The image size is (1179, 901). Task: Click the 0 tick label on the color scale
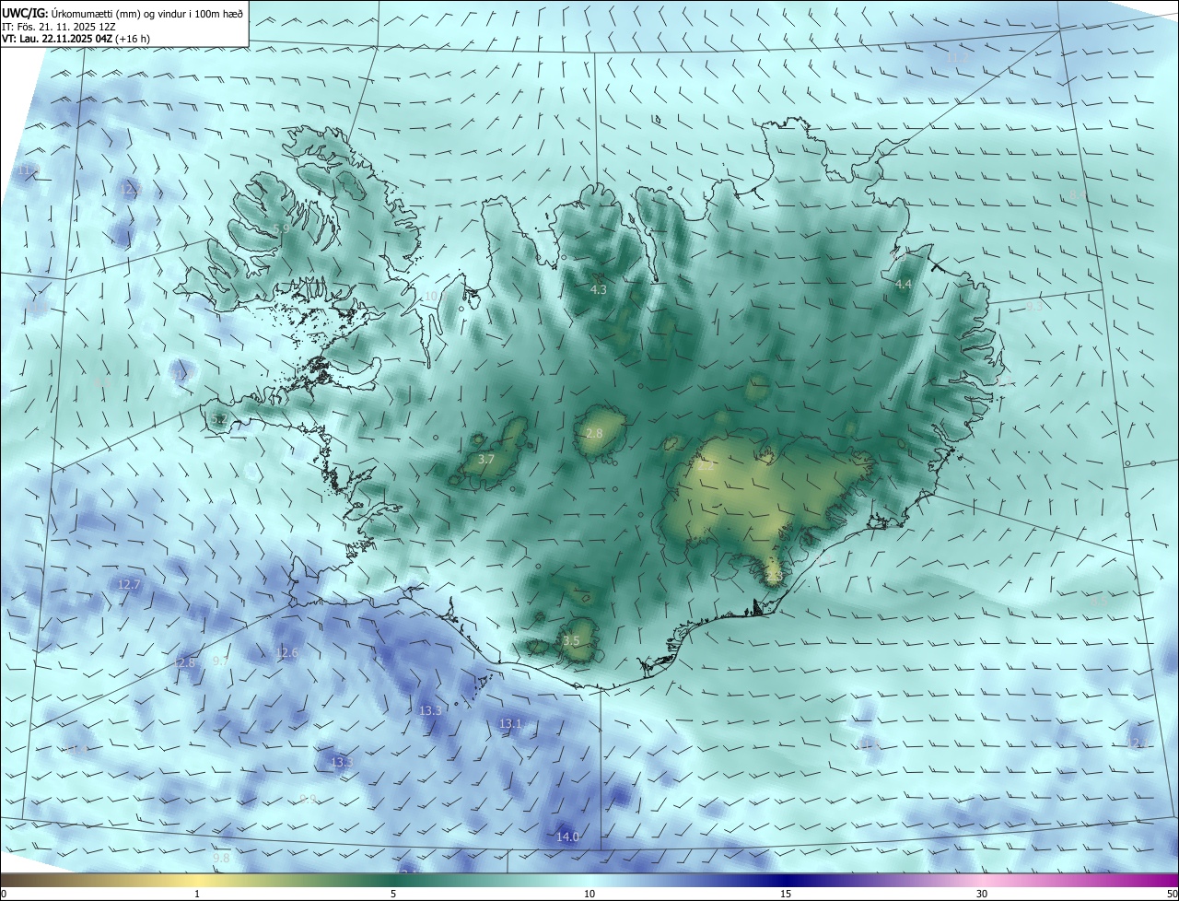tap(4, 894)
